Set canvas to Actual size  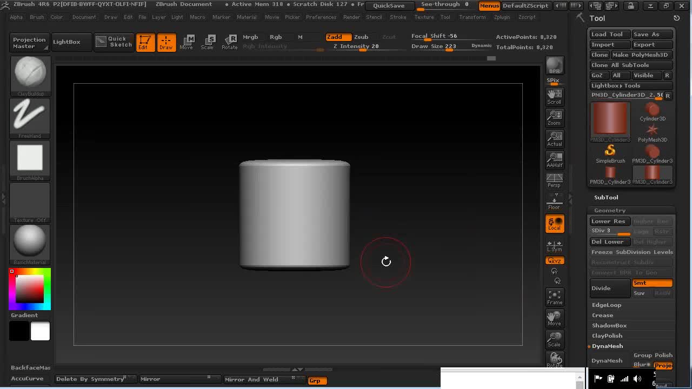554,139
